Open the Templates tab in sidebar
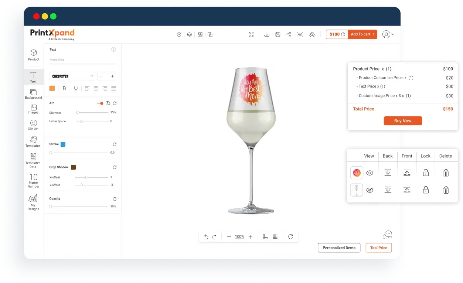Screen dimensions: 463x283 click(x=33, y=141)
